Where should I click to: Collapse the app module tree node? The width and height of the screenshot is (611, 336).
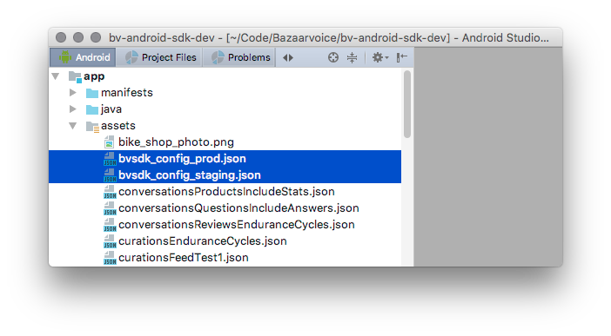click(x=56, y=76)
